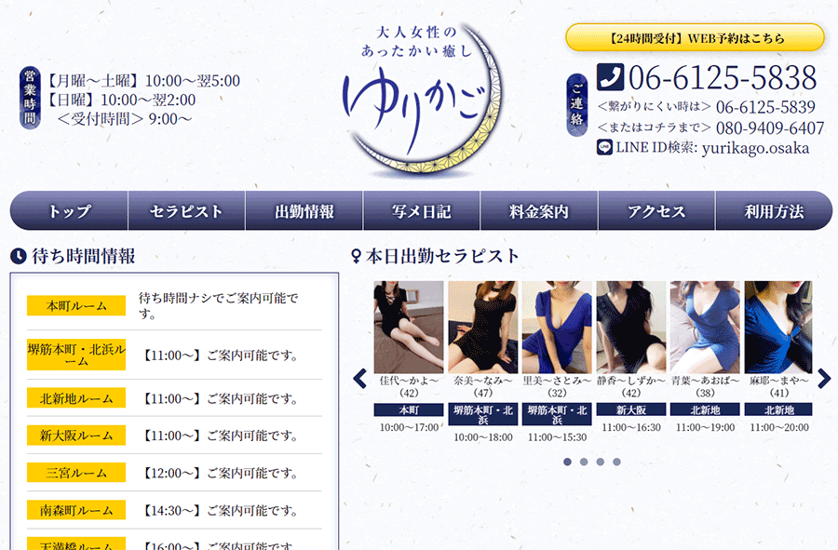Screen dimensions: 838x550
Task: Click the 新大阪ルーム yellow label
Action: point(76,436)
